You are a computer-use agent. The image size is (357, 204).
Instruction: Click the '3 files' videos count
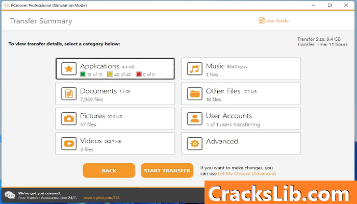pos(87,149)
